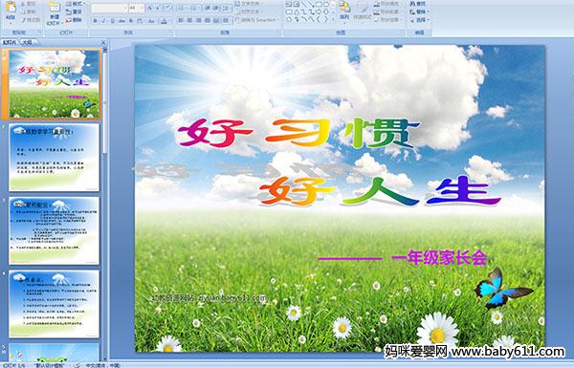This screenshot has height=368, width=574.
Task: Open the Select (选择) dropdown
Action: tap(419, 20)
